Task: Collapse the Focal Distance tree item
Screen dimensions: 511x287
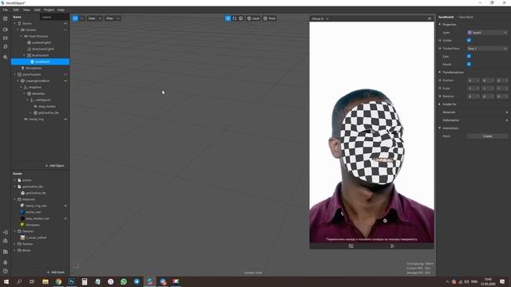Action: (22, 36)
